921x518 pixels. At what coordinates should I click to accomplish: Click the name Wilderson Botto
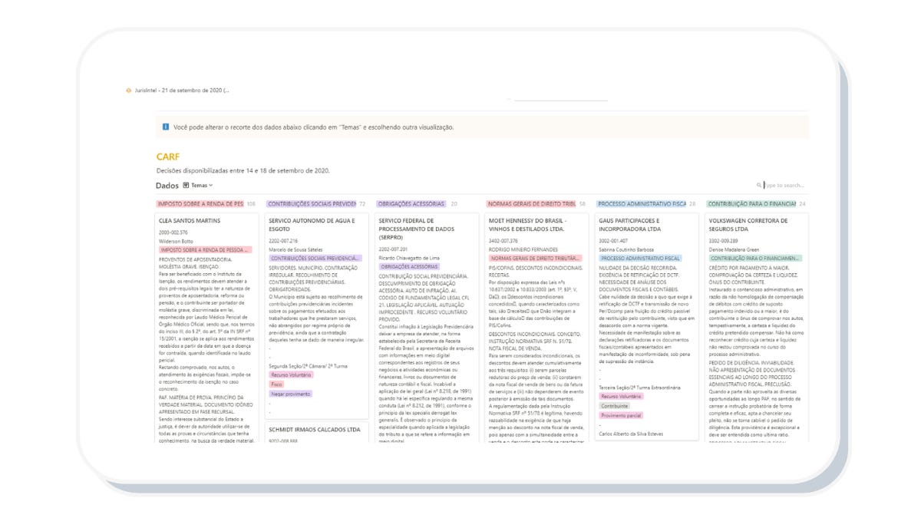click(x=175, y=241)
